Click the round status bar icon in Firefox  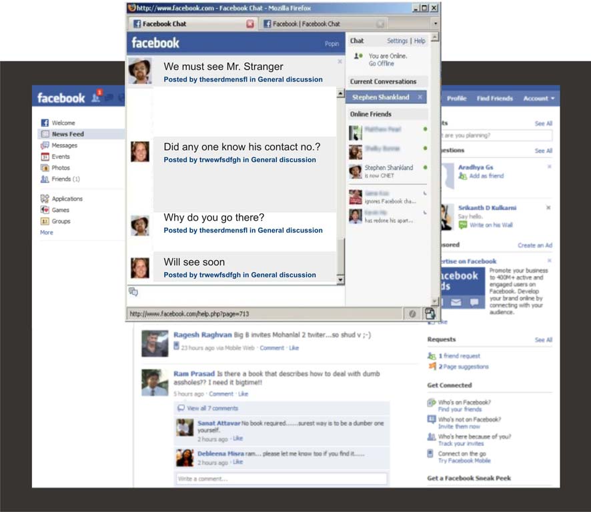coord(412,314)
